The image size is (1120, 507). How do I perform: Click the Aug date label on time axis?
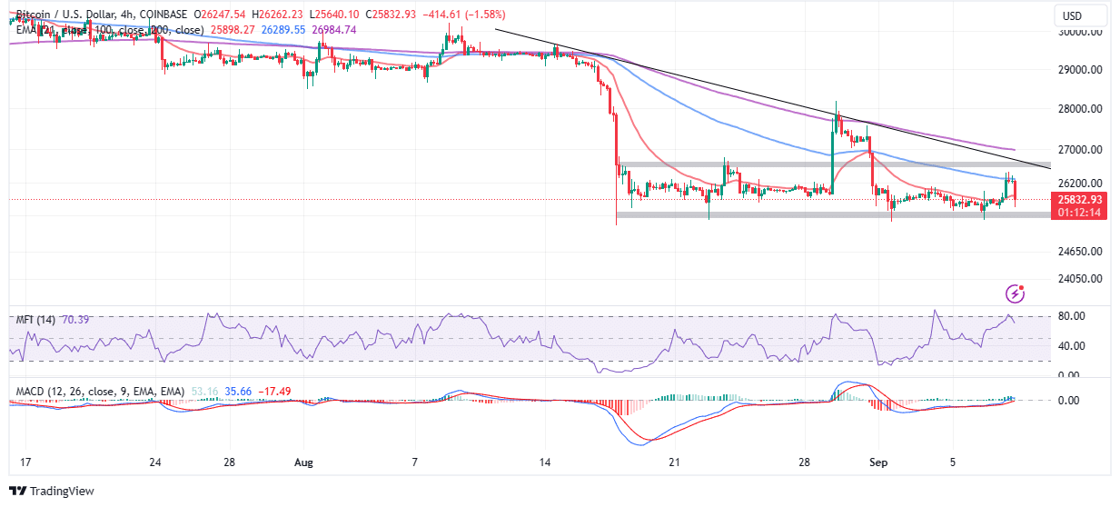[x=304, y=462]
